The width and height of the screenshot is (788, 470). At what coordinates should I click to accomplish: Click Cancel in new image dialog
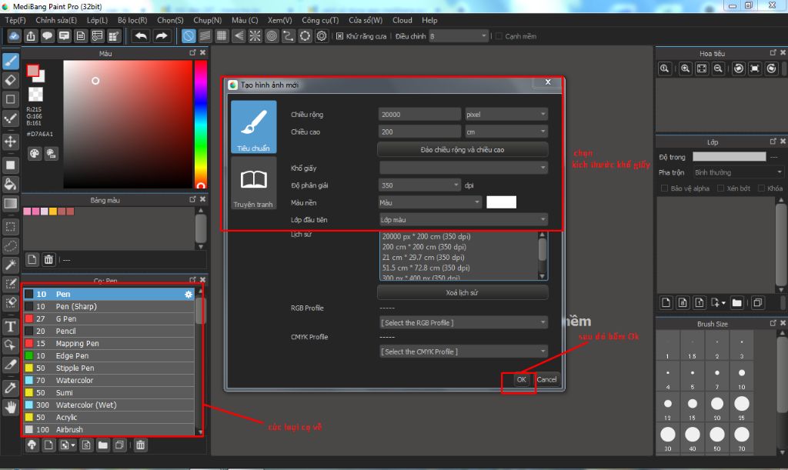[x=546, y=380]
